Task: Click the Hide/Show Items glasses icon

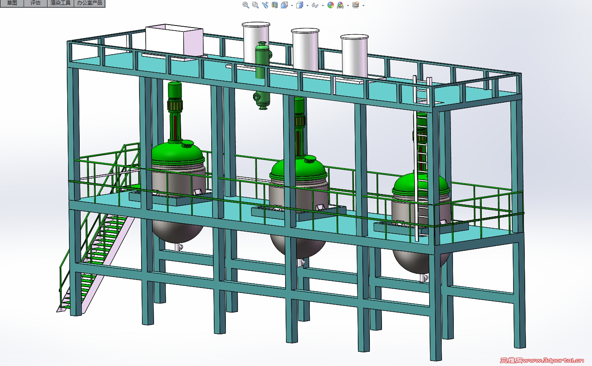Action: [x=315, y=5]
